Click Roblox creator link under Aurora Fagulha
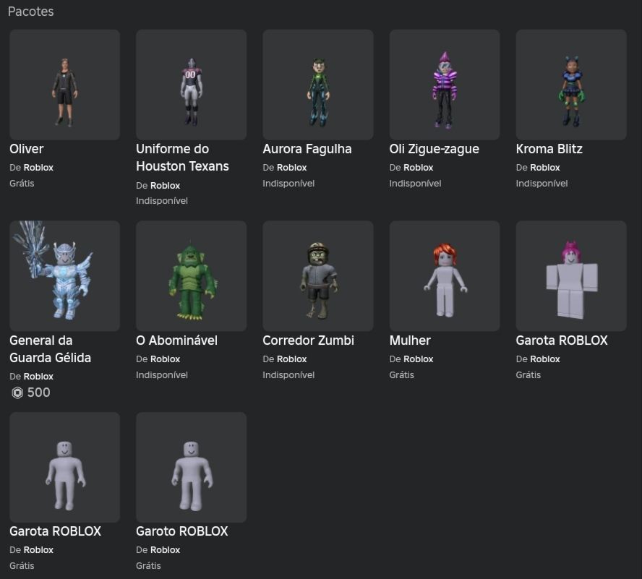 click(x=292, y=168)
